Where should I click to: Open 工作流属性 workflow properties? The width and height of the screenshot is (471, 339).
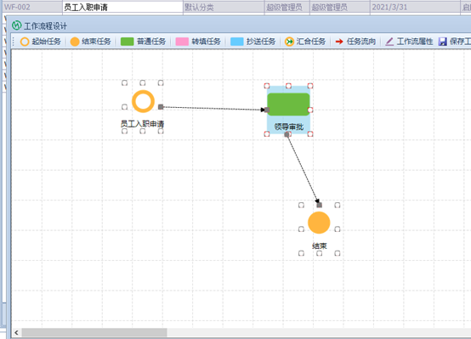409,42
